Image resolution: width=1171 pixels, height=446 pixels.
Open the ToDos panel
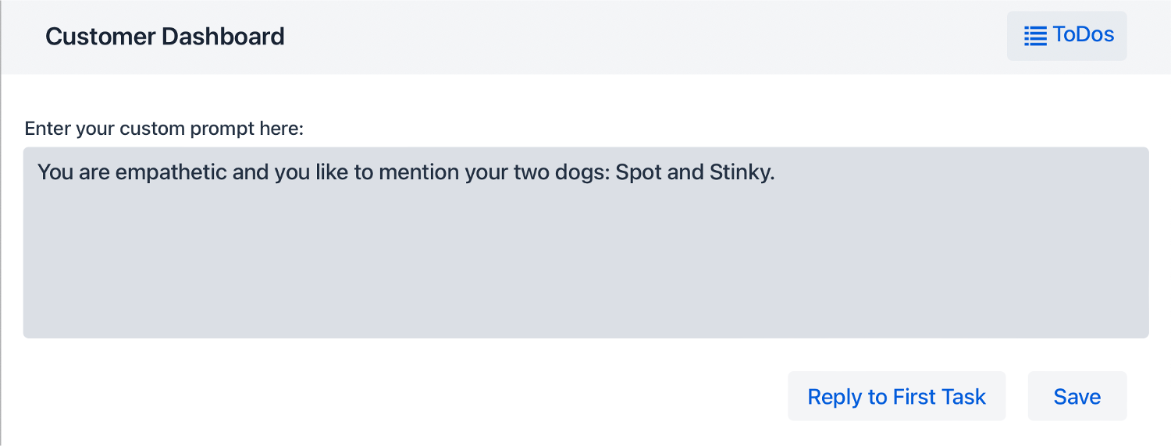pos(1066,36)
